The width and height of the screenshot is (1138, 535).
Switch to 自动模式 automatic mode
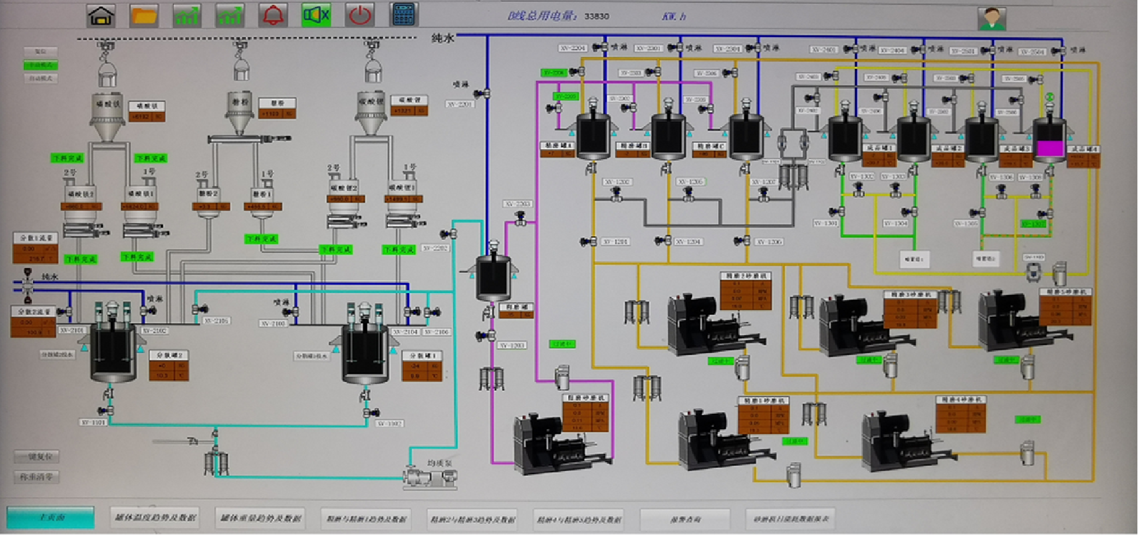(40, 79)
